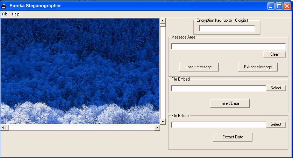Click the horizontal scrollbar left arrow
Image resolution: width=293 pixels, height=158 pixels.
point(3,128)
